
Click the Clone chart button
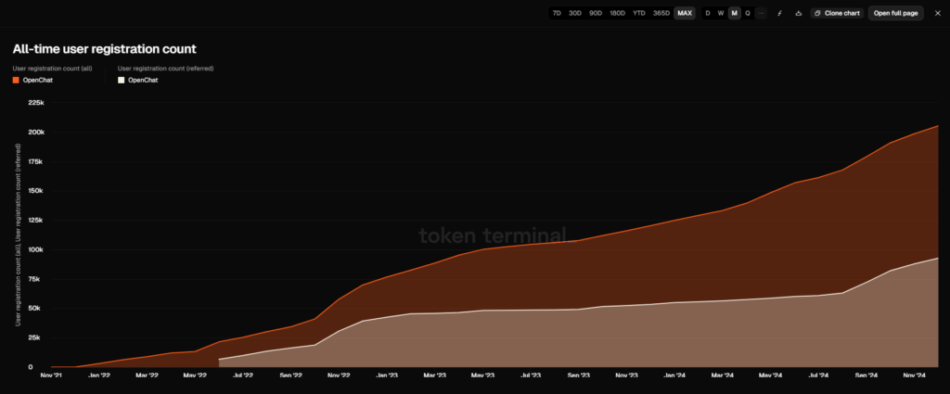tap(837, 13)
